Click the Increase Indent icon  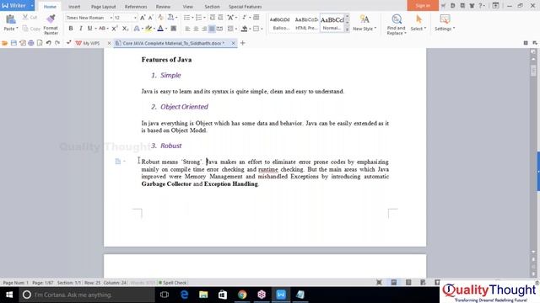click(x=221, y=18)
